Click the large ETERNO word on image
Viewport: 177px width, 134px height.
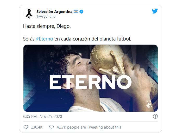pyautogui.click(x=90, y=82)
